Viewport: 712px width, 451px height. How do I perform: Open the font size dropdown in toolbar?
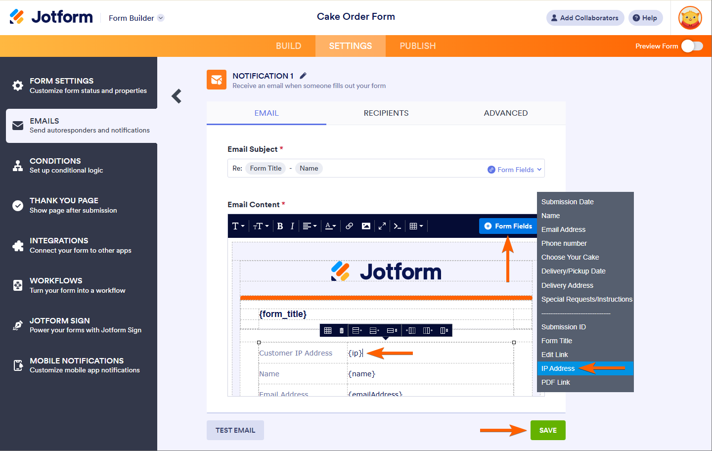(x=261, y=226)
